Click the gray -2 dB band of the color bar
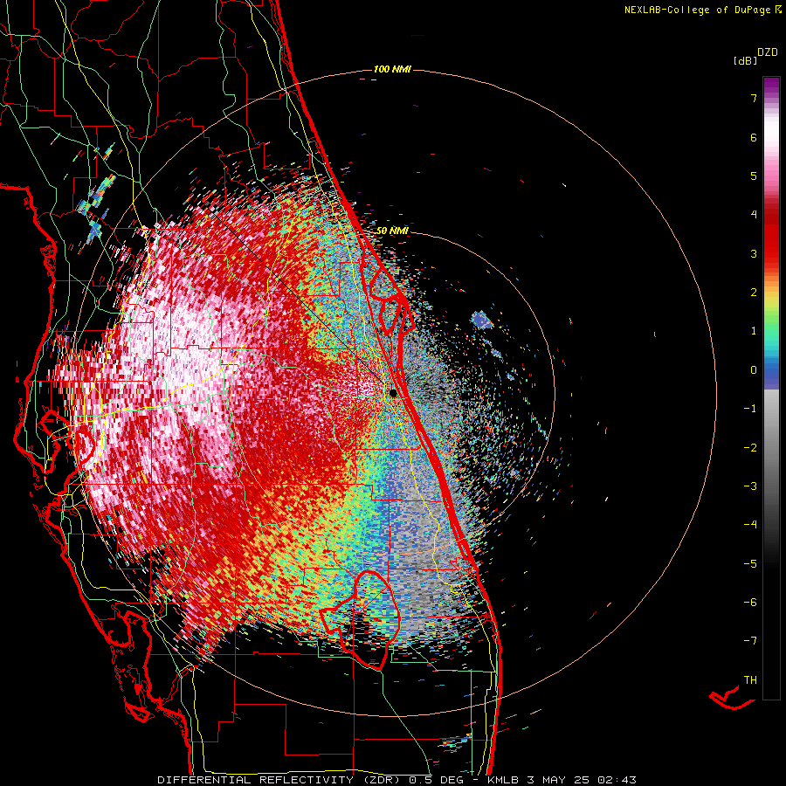 [x=771, y=448]
